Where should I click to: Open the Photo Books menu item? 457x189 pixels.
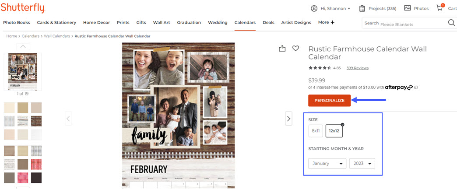point(17,22)
